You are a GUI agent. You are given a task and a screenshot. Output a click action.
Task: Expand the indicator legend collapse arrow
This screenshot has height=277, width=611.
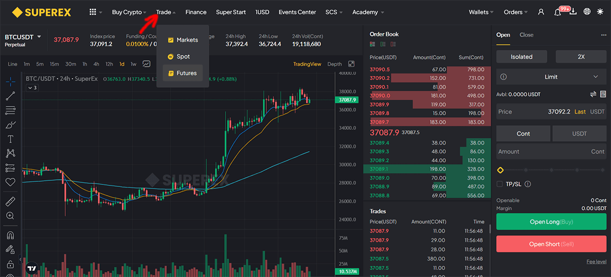(x=32, y=88)
